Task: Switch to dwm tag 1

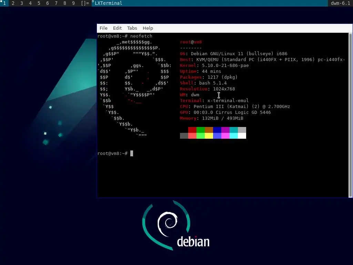Action: coord(4,3)
